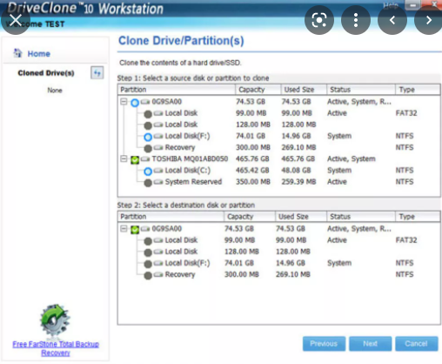Click the Cloned Drive(s) heading
The width and height of the screenshot is (442, 364).
(46, 73)
